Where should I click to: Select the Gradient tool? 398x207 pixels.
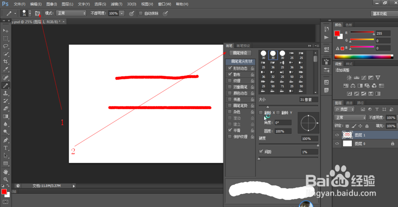pos(6,116)
